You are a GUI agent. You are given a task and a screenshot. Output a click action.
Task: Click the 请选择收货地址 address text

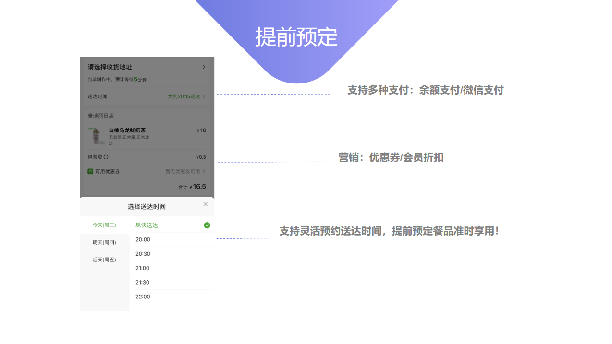pyautogui.click(x=110, y=67)
